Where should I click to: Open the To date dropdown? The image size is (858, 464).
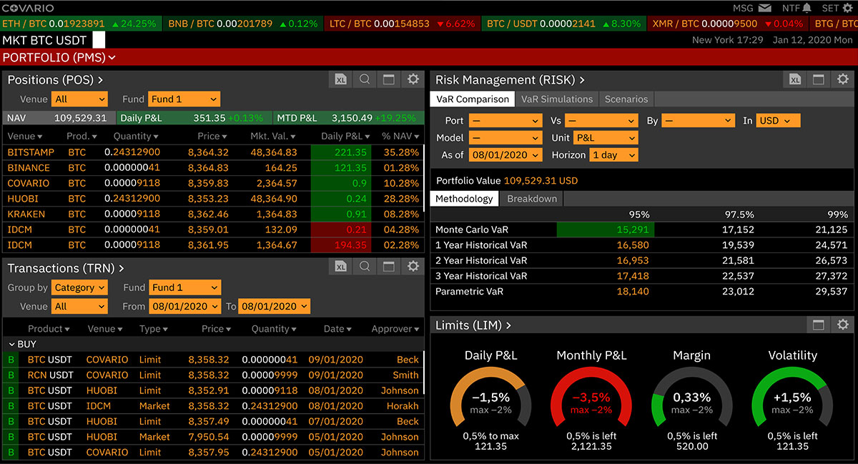[274, 306]
